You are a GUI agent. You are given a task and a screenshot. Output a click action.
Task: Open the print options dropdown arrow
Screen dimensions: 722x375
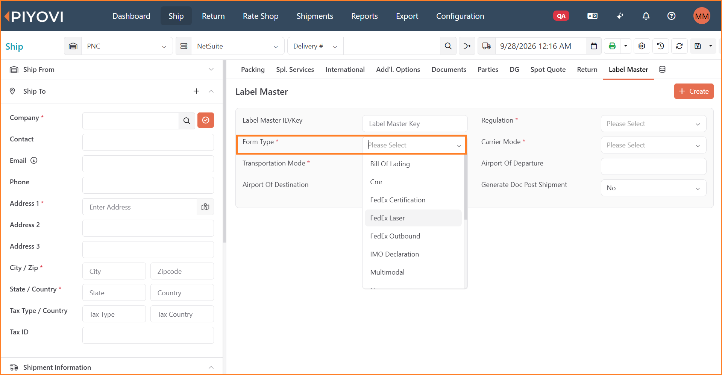[x=626, y=46]
